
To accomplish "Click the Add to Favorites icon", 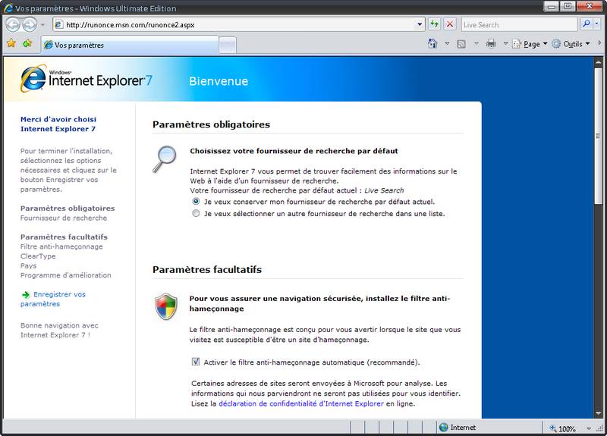I will (27, 43).
